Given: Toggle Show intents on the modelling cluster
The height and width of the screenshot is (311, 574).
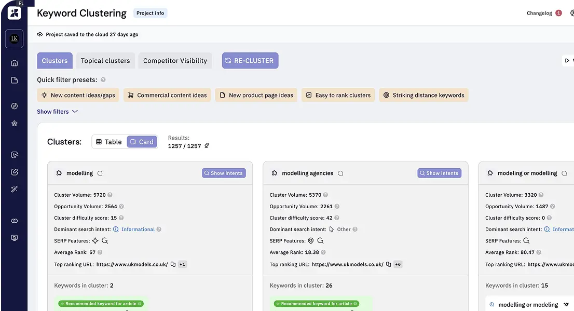Looking at the screenshot, I should click(x=224, y=172).
